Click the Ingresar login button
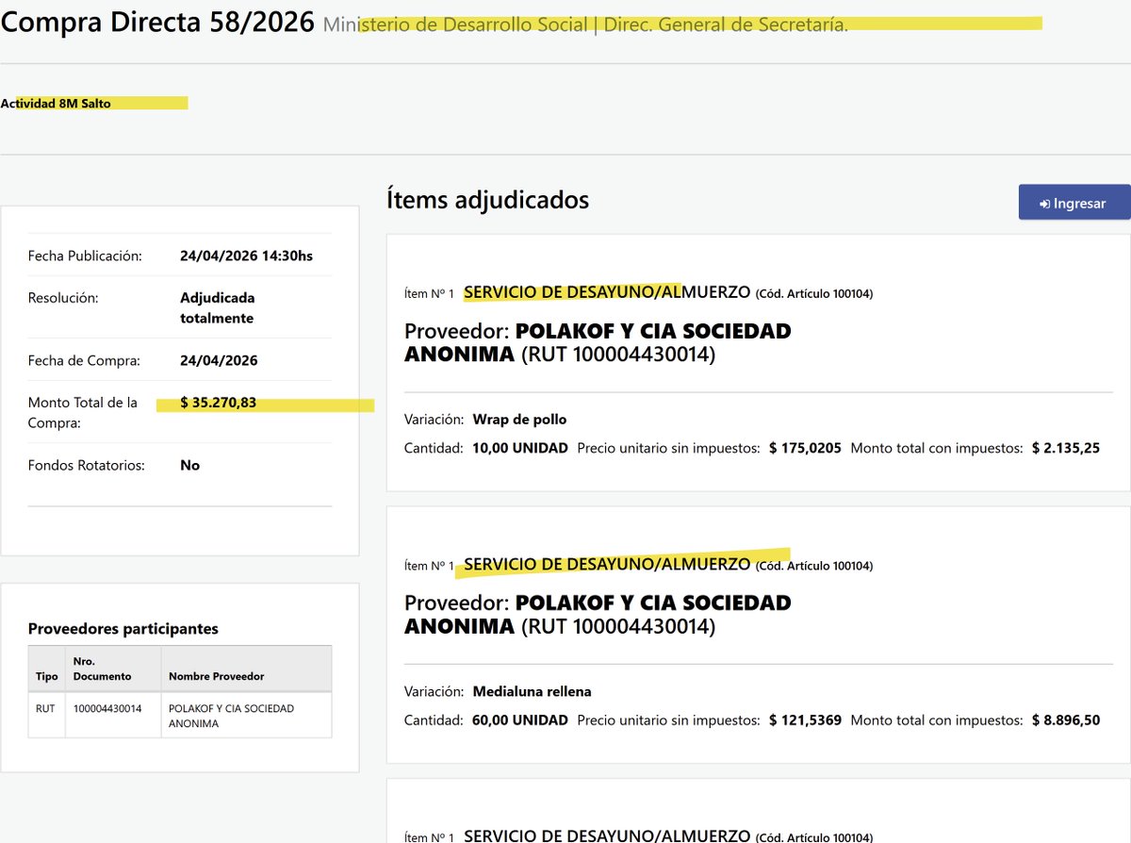This screenshot has width=1131, height=843. click(1074, 203)
